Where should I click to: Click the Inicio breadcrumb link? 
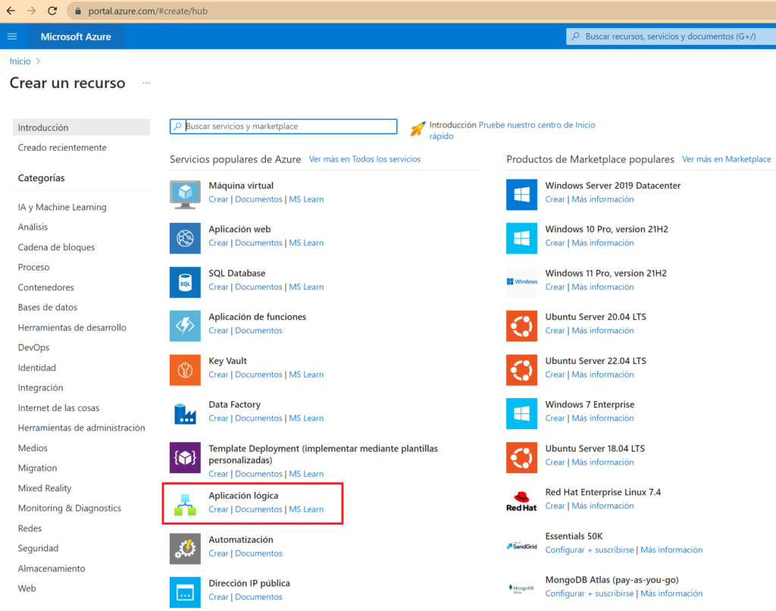tap(20, 61)
